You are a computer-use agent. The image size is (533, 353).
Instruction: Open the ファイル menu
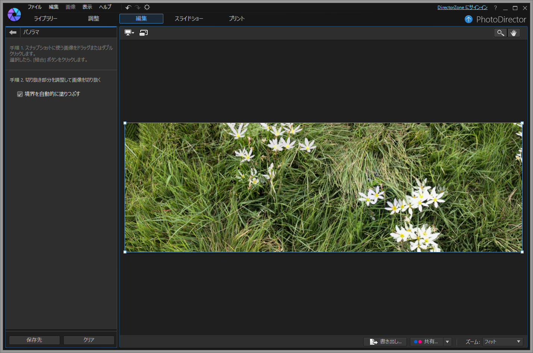coord(35,7)
